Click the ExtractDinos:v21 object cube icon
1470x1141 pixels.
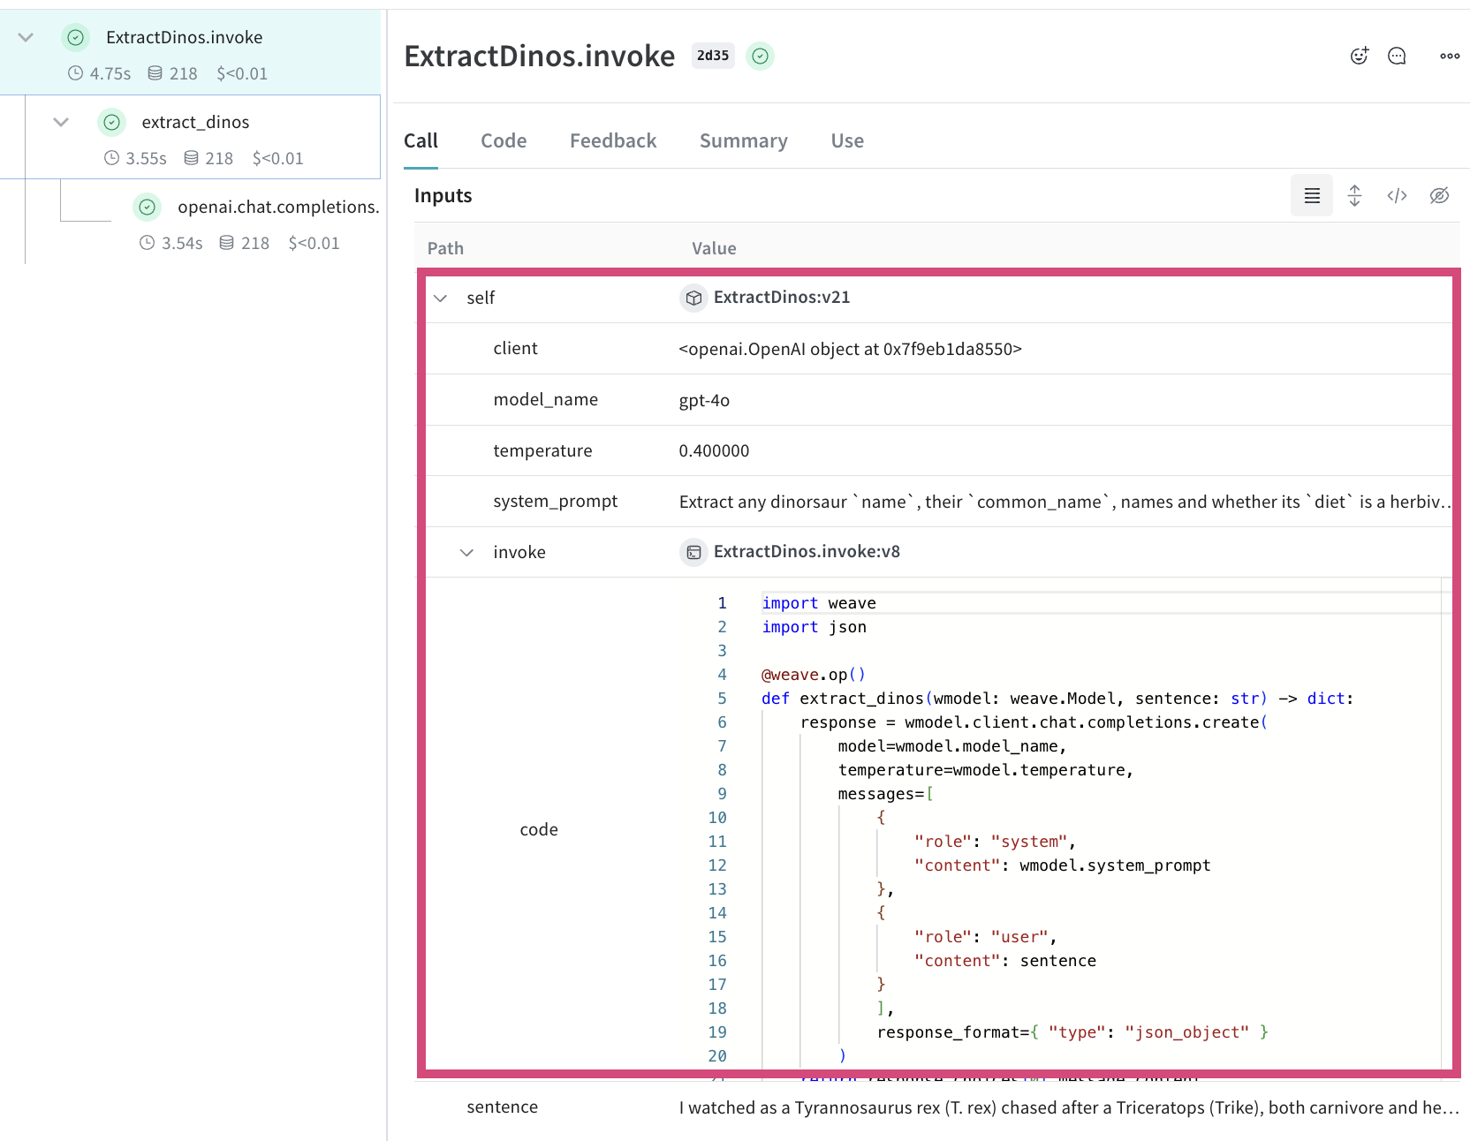693,298
